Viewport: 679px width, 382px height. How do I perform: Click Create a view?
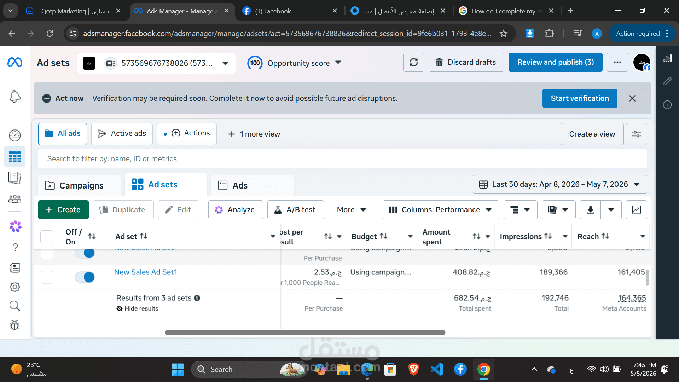[x=592, y=134]
